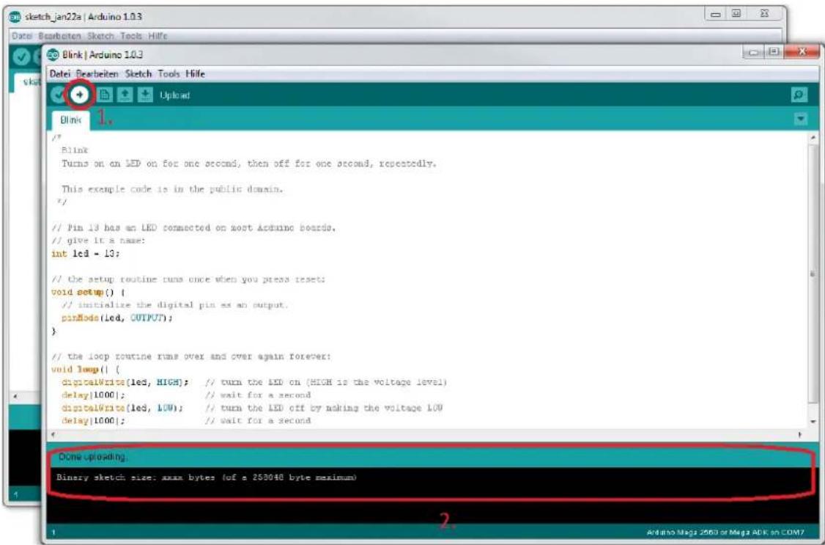Click the Save sketch down-arrow icon
825x545 pixels.
tap(144, 95)
